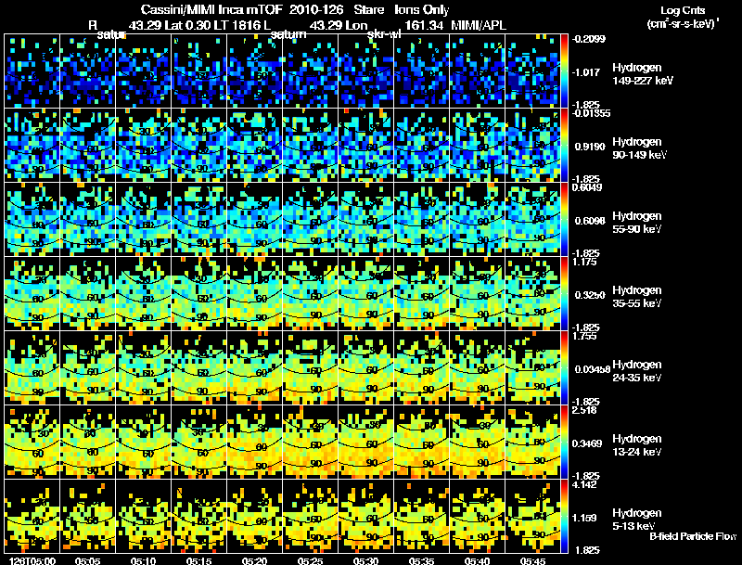Click the Hydrogen 35-55 keV color bar
The width and height of the screenshot is (742, 565).
(564, 294)
